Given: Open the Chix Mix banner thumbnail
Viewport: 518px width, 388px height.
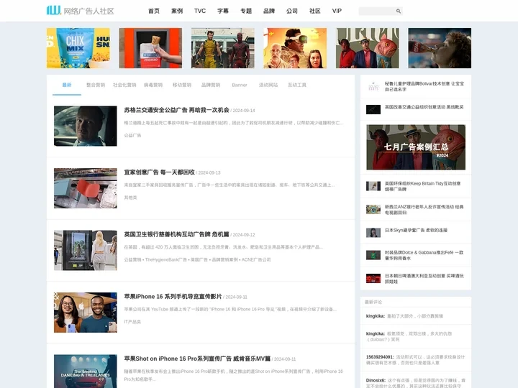Looking at the screenshot, I should pyautogui.click(x=78, y=48).
